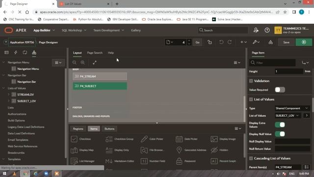
Task: Collapse the List of Values section
Action: point(251,99)
